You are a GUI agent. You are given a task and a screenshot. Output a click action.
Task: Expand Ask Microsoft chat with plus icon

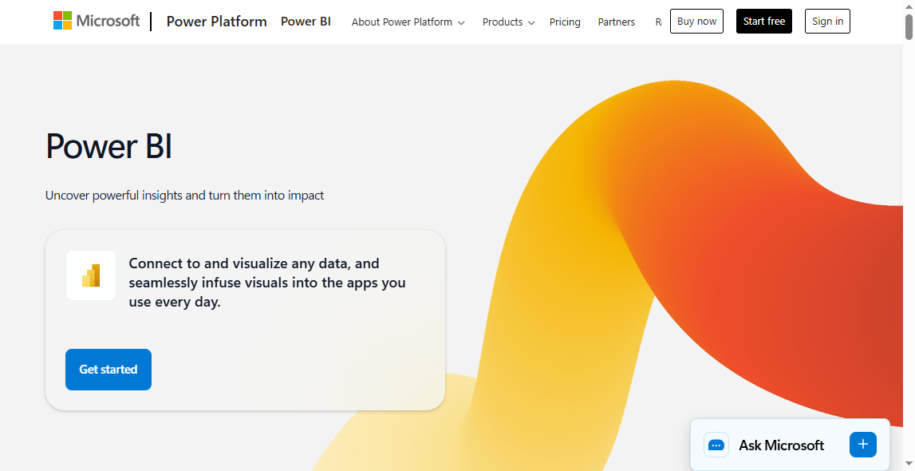pos(863,445)
